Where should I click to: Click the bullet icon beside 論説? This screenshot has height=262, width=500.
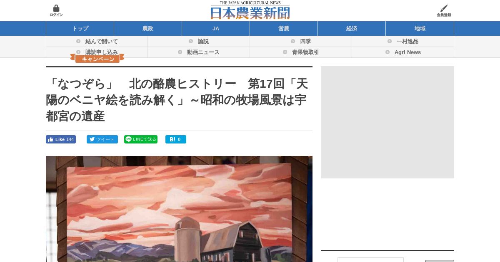(191, 41)
